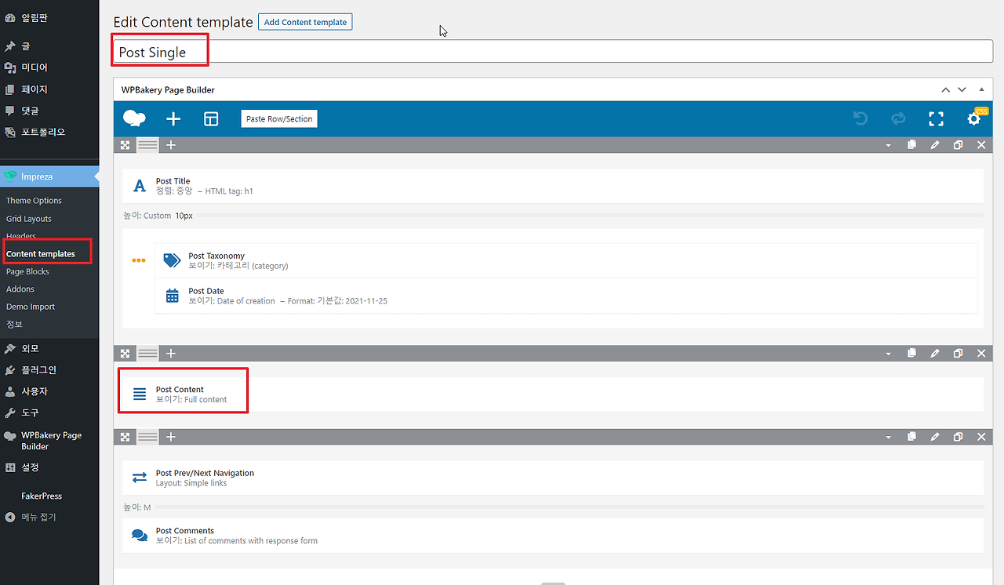The height and width of the screenshot is (585, 1004).
Task: Collapse the WPBakery Page Builder panel
Action: coord(981,89)
